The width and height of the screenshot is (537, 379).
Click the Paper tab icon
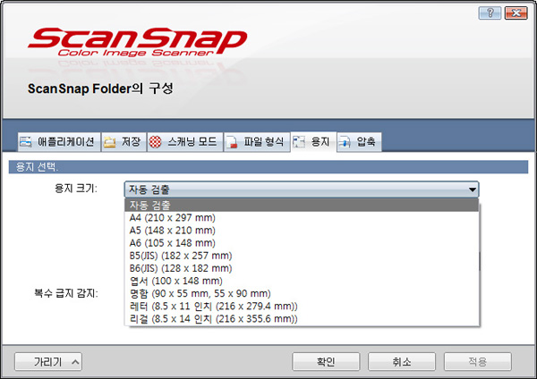coord(300,142)
